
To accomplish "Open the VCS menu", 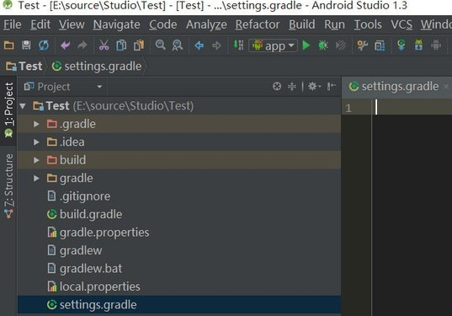I will click(401, 24).
